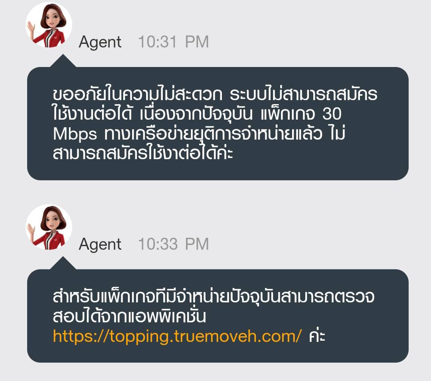Open the Agent avatar beside 10:31 PM
This screenshot has height=381, width=431.
click(49, 25)
